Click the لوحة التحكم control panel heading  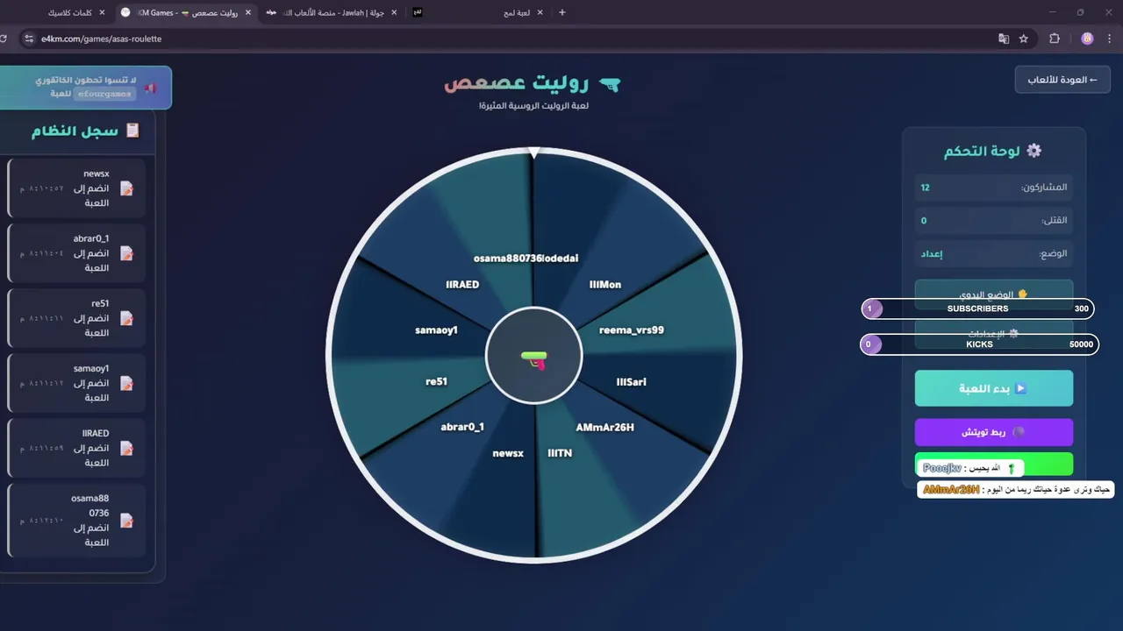coord(982,151)
